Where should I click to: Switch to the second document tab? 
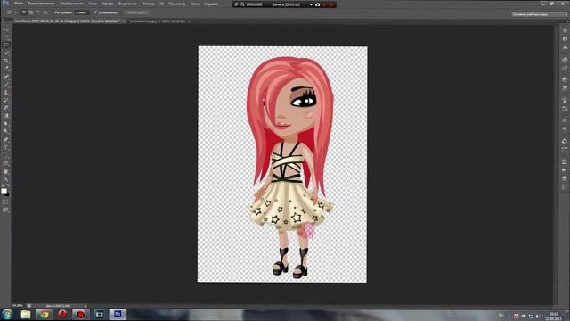coord(158,21)
